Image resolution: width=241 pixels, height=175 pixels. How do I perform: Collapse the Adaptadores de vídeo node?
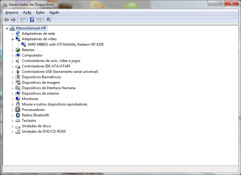point(13,39)
